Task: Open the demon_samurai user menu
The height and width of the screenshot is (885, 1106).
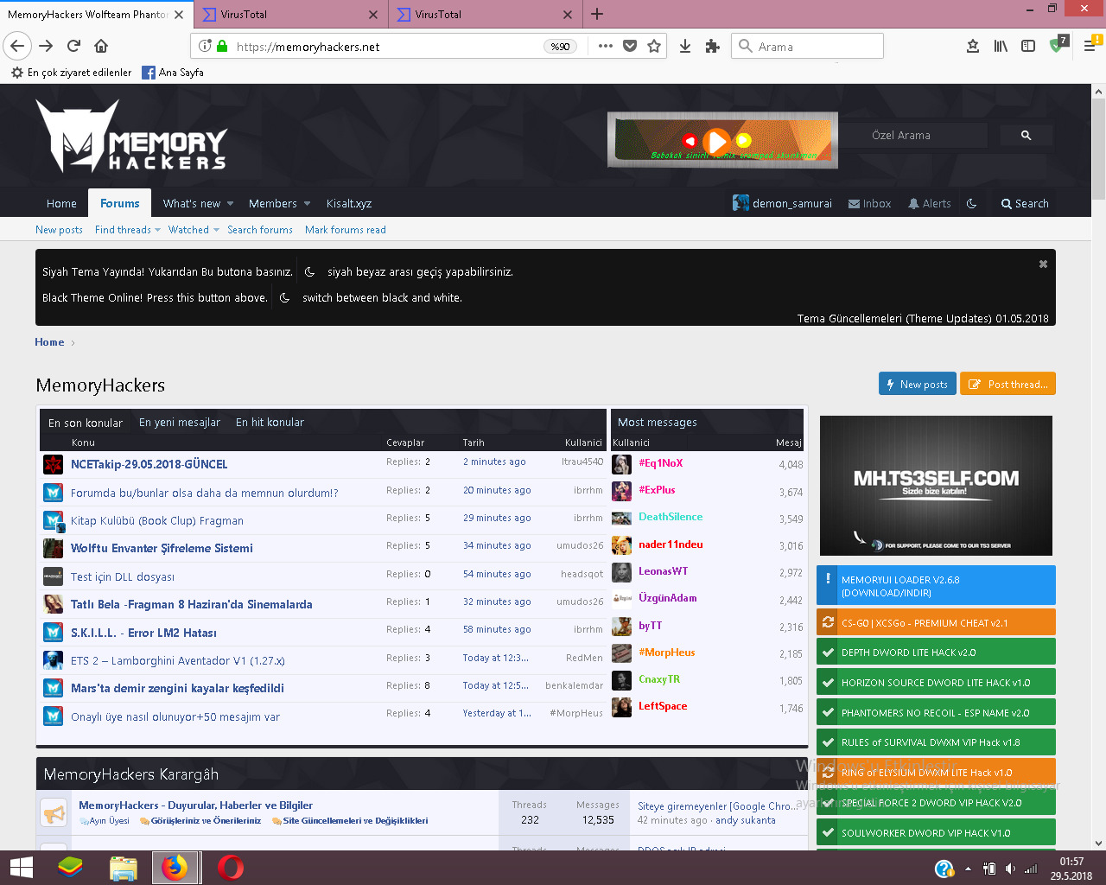Action: coord(782,204)
